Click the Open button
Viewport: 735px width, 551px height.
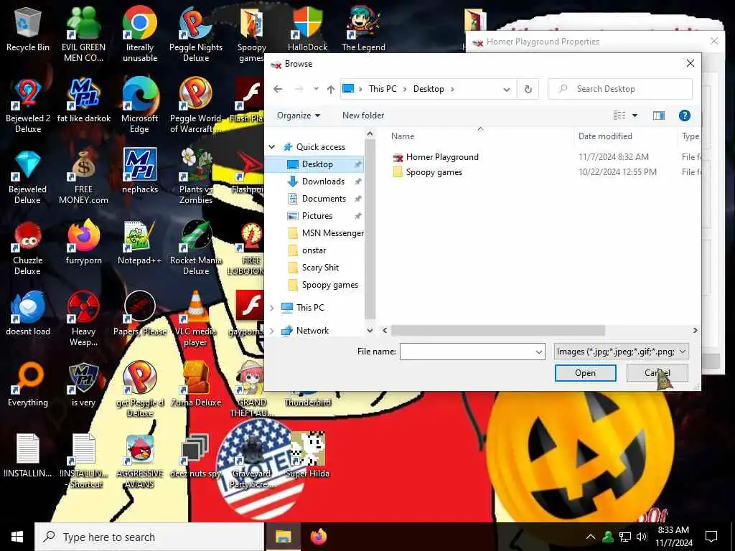pos(585,373)
